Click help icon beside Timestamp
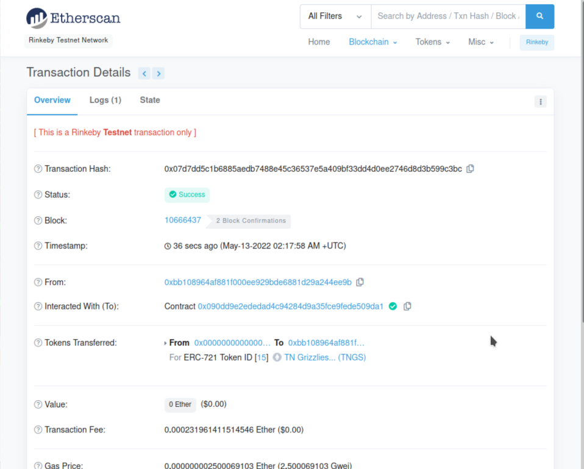 tap(38, 245)
